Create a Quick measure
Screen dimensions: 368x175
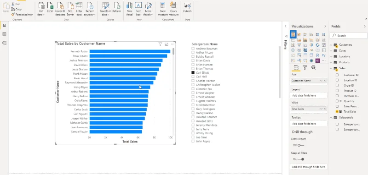tap(173, 9)
